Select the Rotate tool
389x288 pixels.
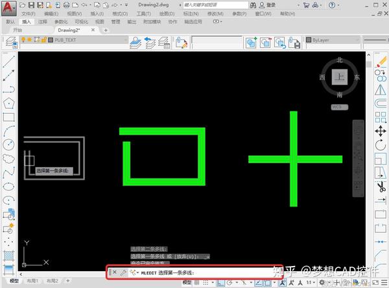tap(381, 145)
